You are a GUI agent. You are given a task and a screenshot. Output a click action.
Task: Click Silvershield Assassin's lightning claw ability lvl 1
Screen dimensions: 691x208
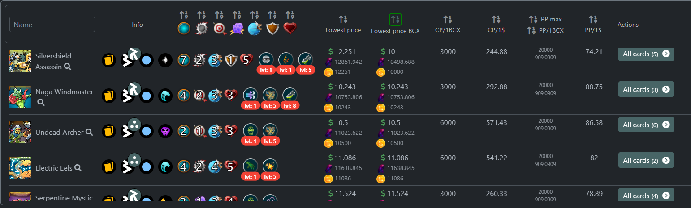285,59
